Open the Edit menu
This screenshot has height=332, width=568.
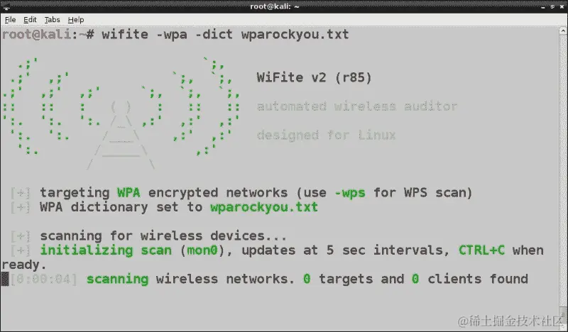[30, 20]
